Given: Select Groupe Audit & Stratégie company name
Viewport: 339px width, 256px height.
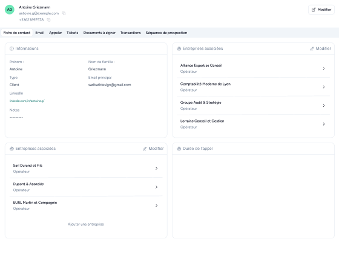Looking at the screenshot, I should coord(200,103).
